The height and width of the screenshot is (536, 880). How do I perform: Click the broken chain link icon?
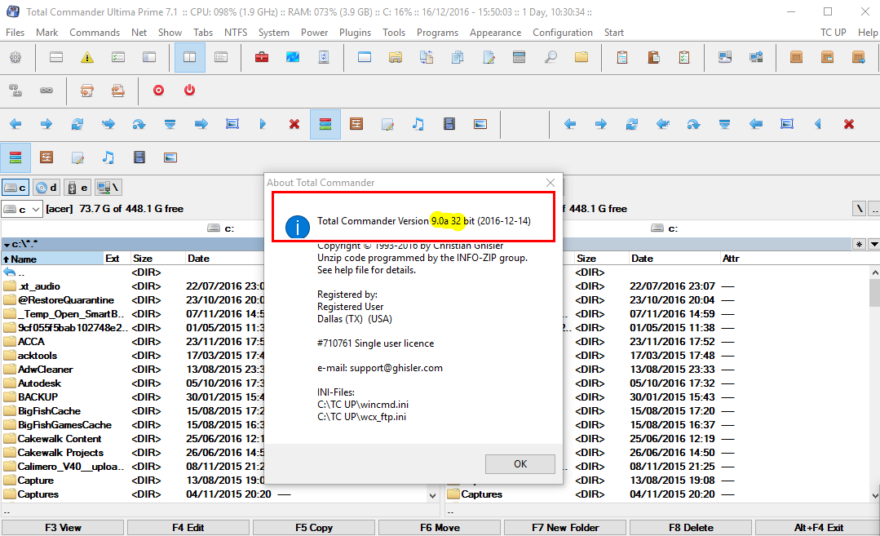coord(15,91)
